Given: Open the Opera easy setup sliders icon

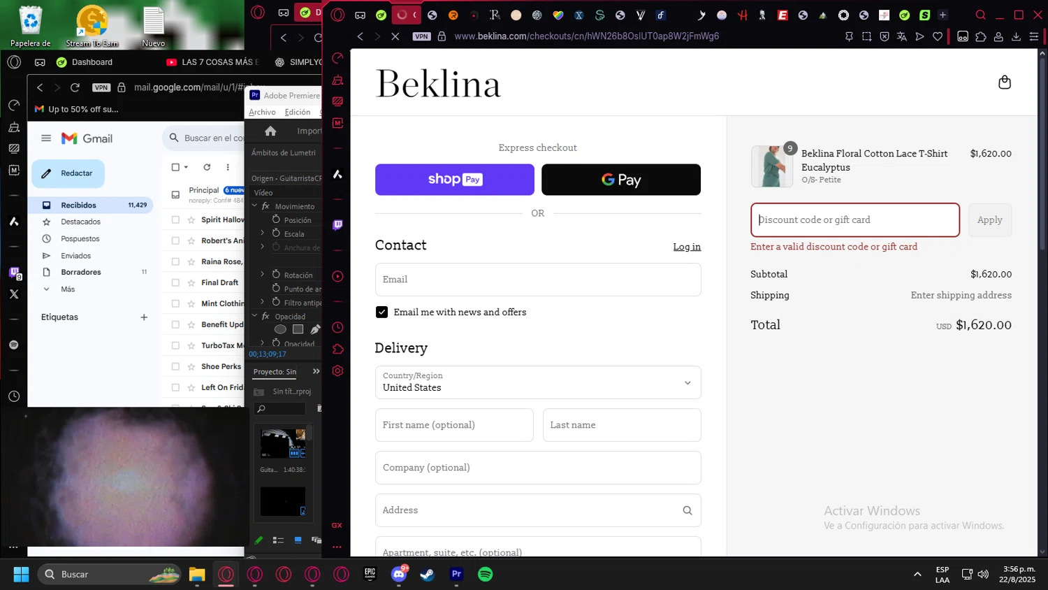Looking at the screenshot, I should click(x=1034, y=36).
